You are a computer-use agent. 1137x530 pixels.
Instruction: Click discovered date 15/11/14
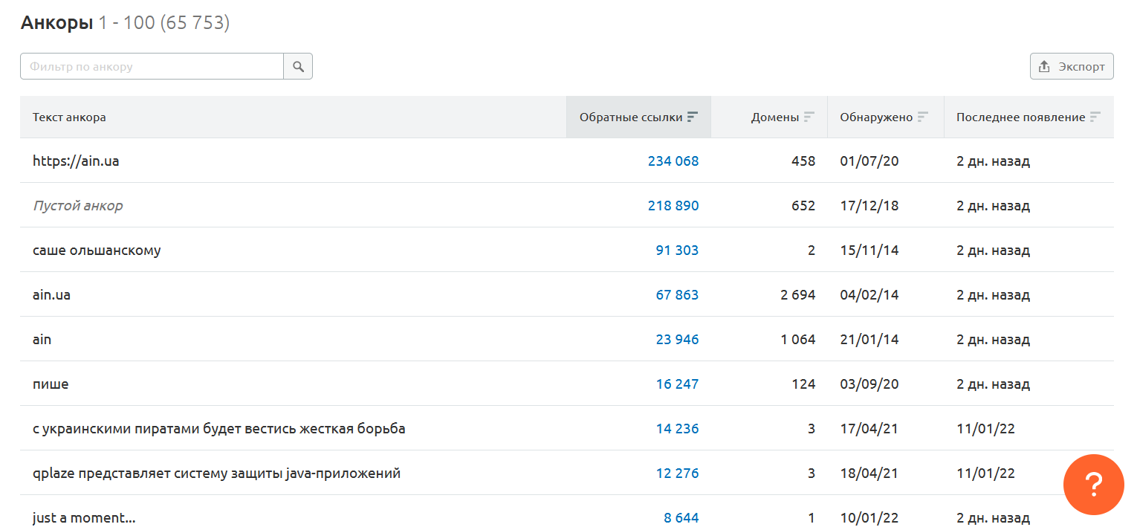[x=869, y=250]
